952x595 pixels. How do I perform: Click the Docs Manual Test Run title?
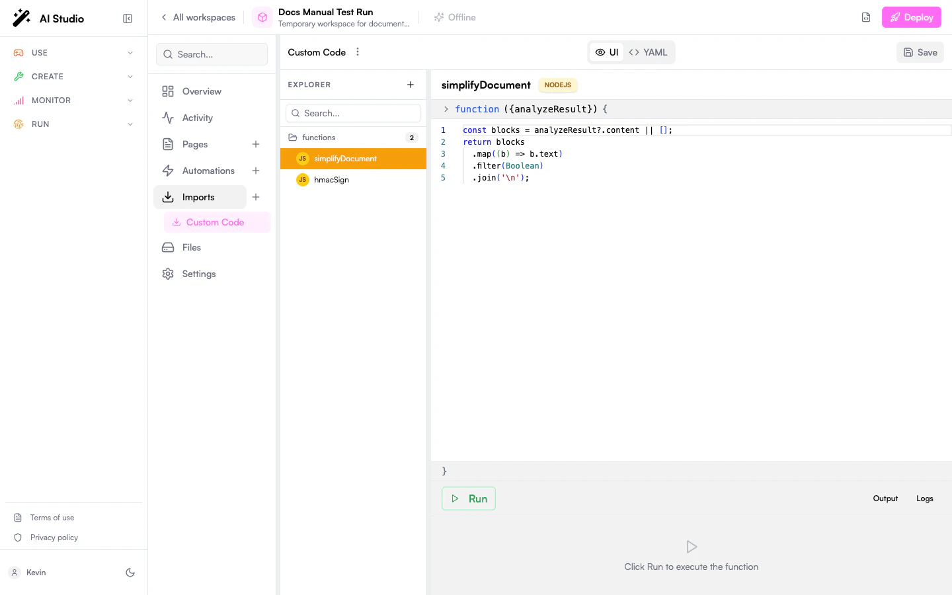pos(326,12)
